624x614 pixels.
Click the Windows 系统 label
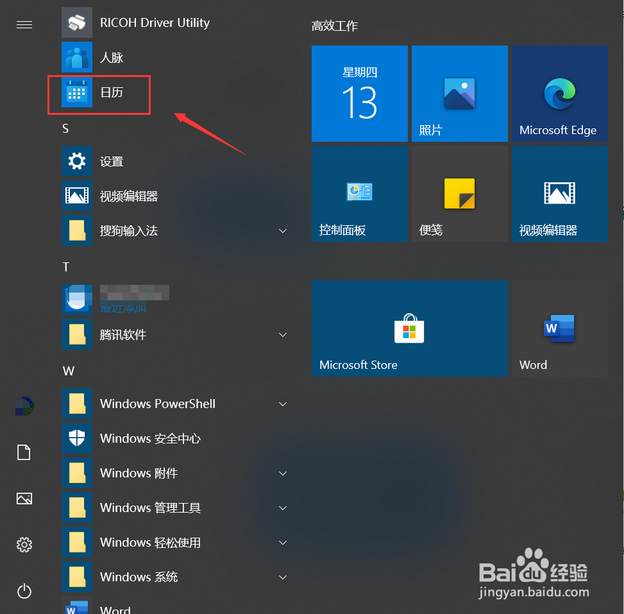139,577
